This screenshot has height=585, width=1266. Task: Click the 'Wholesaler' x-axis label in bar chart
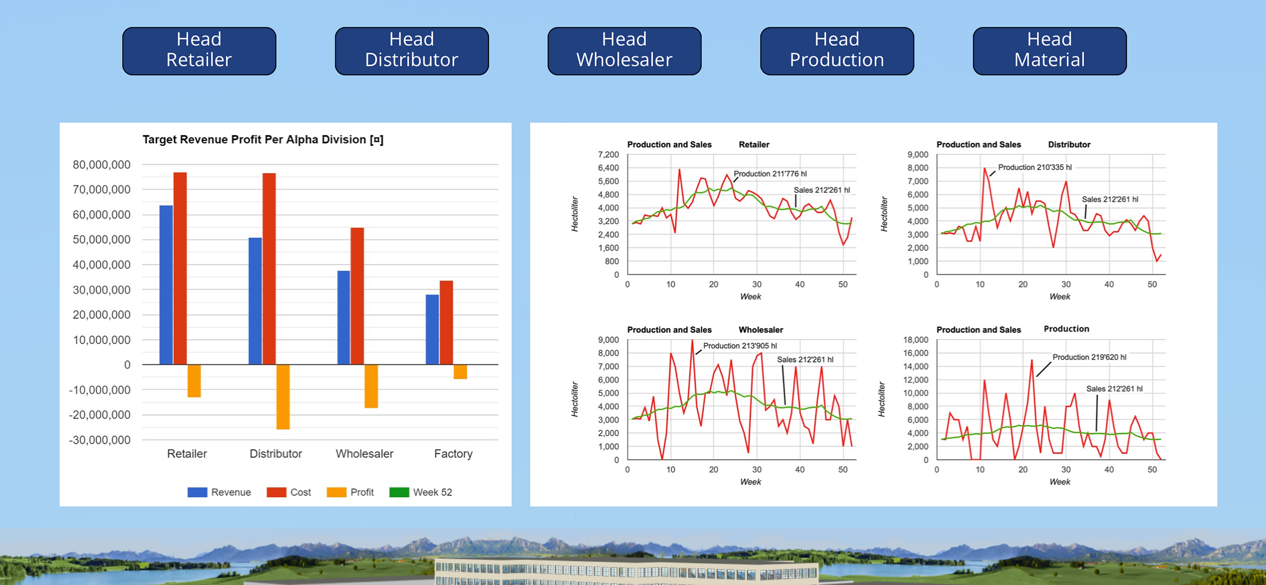coord(365,453)
